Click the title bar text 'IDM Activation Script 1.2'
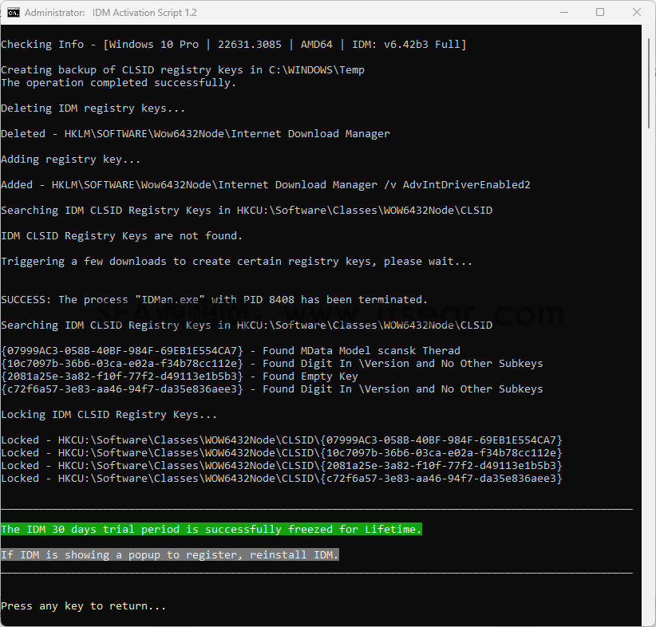The width and height of the screenshot is (656, 627). click(144, 13)
